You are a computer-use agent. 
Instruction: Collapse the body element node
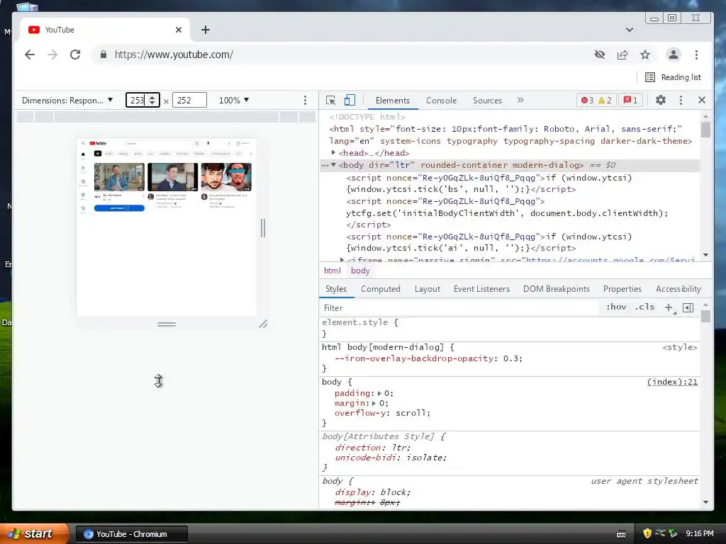(333, 165)
